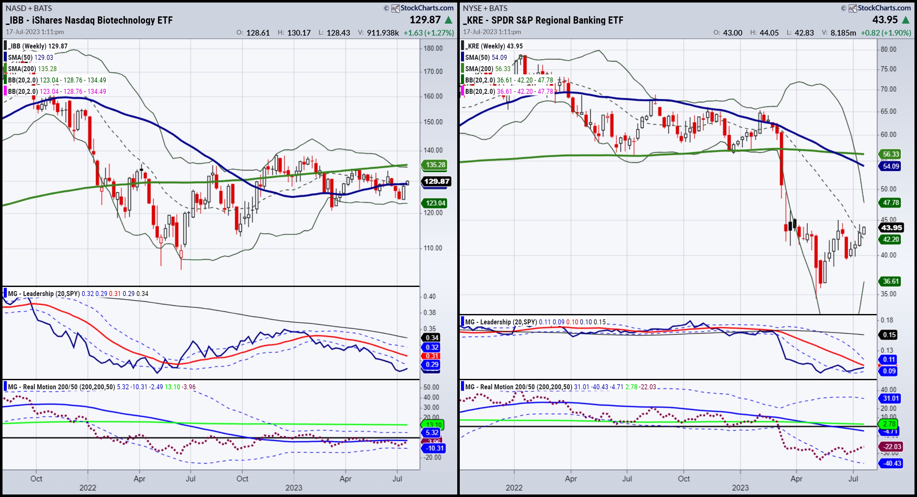The height and width of the screenshot is (497, 917).
Task: Click the StockCharts.com logo icon on KRE chart
Action: pos(852,8)
